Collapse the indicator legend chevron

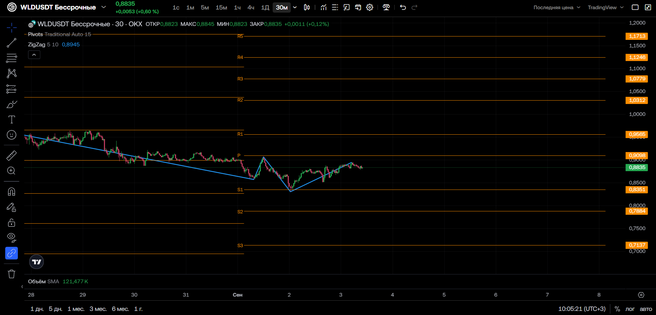pyautogui.click(x=34, y=55)
